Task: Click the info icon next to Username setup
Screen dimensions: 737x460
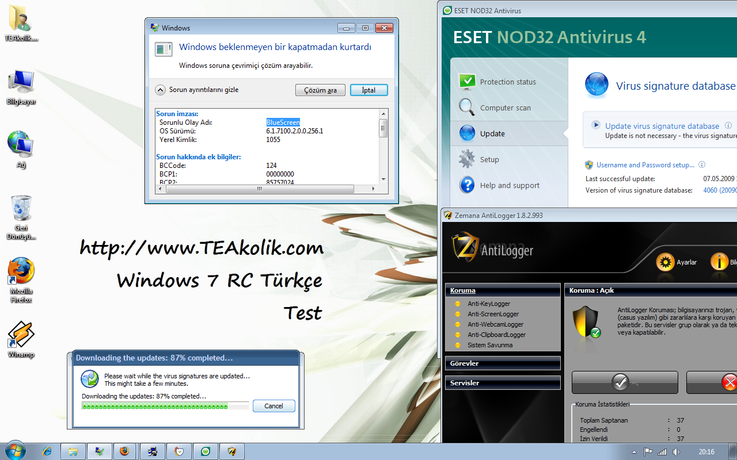Action: pyautogui.click(x=702, y=165)
